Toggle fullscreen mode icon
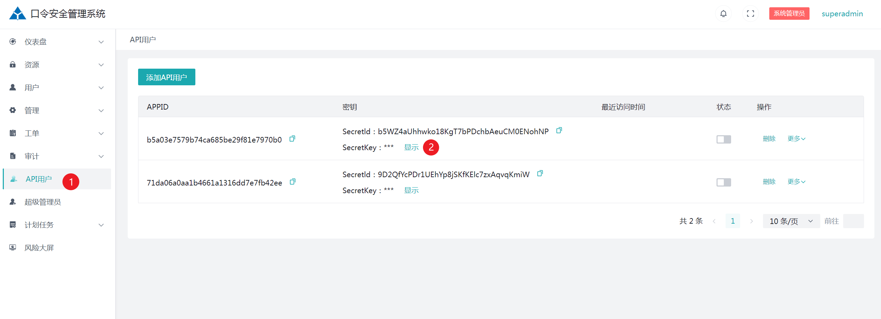Viewport: 881px width, 319px height. tap(750, 14)
